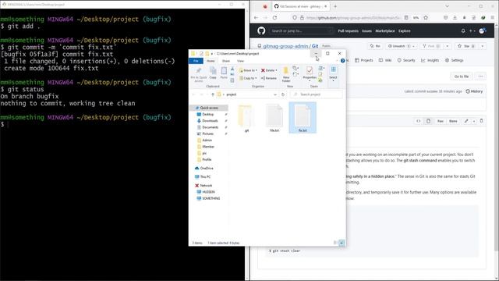Toggle Firefox reader view icon
The image size is (499, 281).
[406, 18]
